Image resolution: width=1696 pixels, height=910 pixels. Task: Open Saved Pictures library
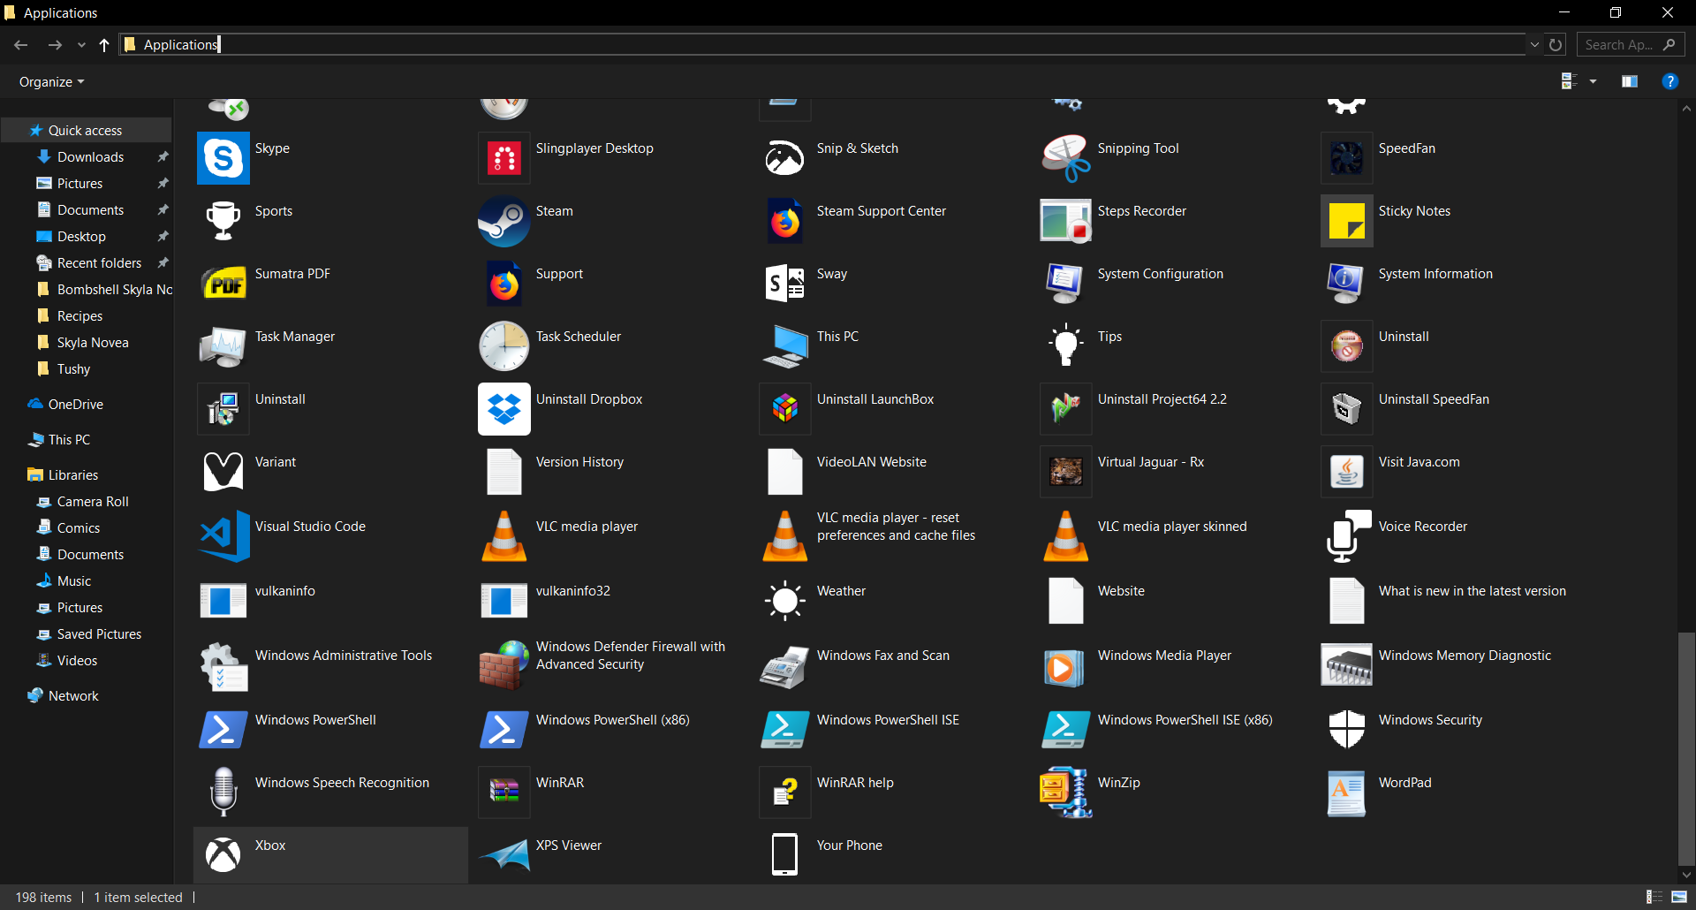coord(99,633)
